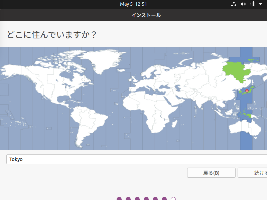Expand the system menu arrow
The image size is (267, 200).
click(x=260, y=4)
